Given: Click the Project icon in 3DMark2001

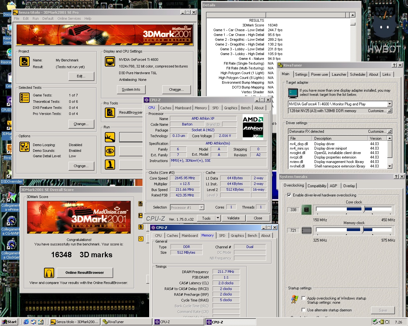Looking at the screenshot, I should coord(25,61).
